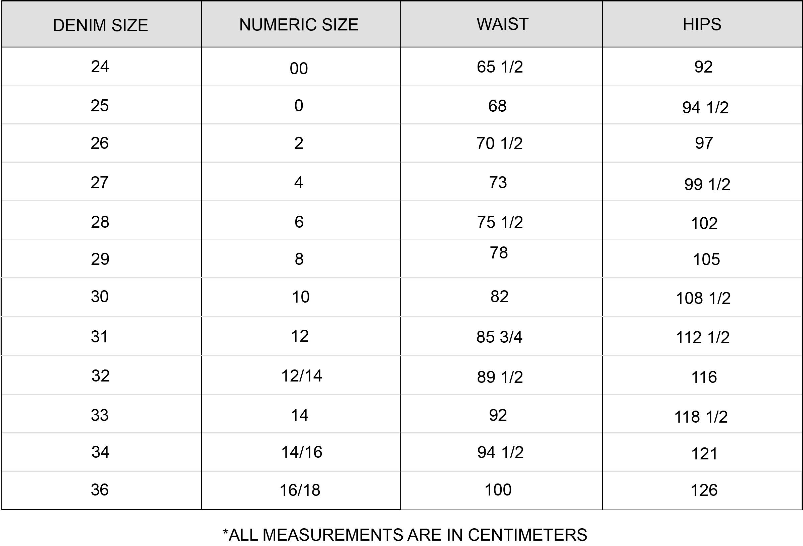This screenshot has width=803, height=546.
Task: Click the hips value 97
Action: (704, 143)
